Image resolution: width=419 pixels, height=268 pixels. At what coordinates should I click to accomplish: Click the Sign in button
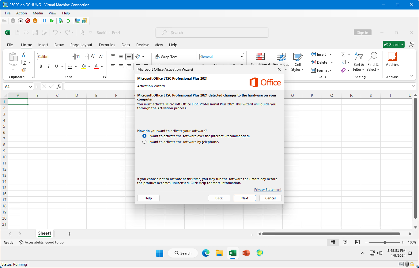coord(363,33)
